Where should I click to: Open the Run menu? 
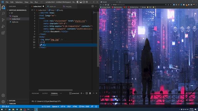(36, 2)
